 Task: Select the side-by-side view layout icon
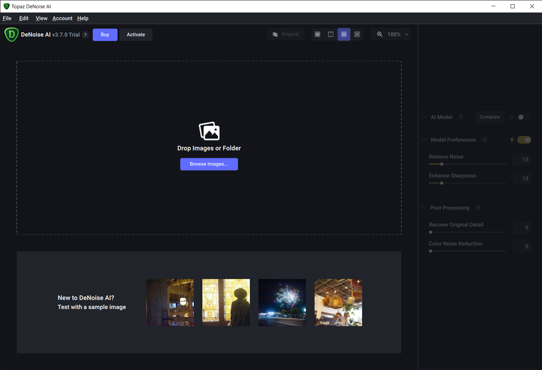(344, 35)
